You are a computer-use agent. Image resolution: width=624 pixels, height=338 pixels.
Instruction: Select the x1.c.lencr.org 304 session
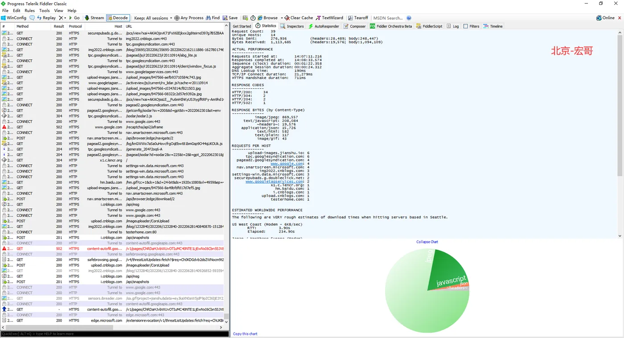112,160
